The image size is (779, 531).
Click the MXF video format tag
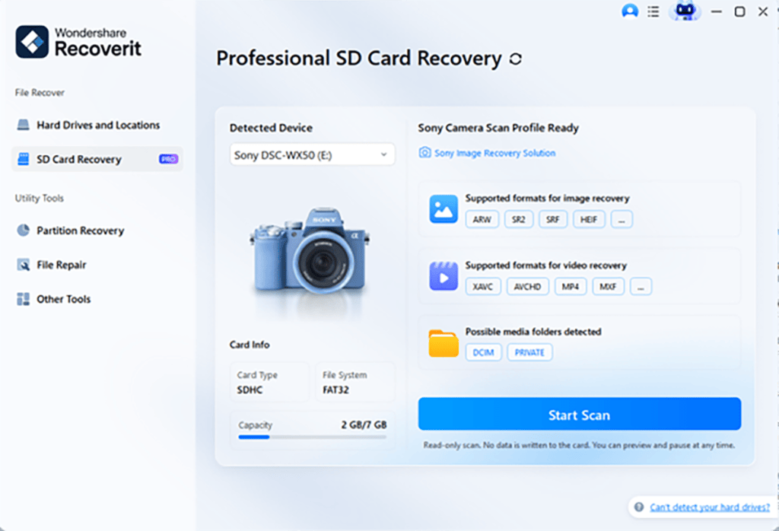pyautogui.click(x=608, y=287)
